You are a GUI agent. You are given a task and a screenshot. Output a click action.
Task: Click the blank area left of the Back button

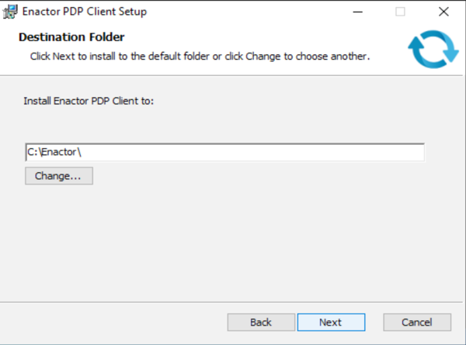coord(116,322)
